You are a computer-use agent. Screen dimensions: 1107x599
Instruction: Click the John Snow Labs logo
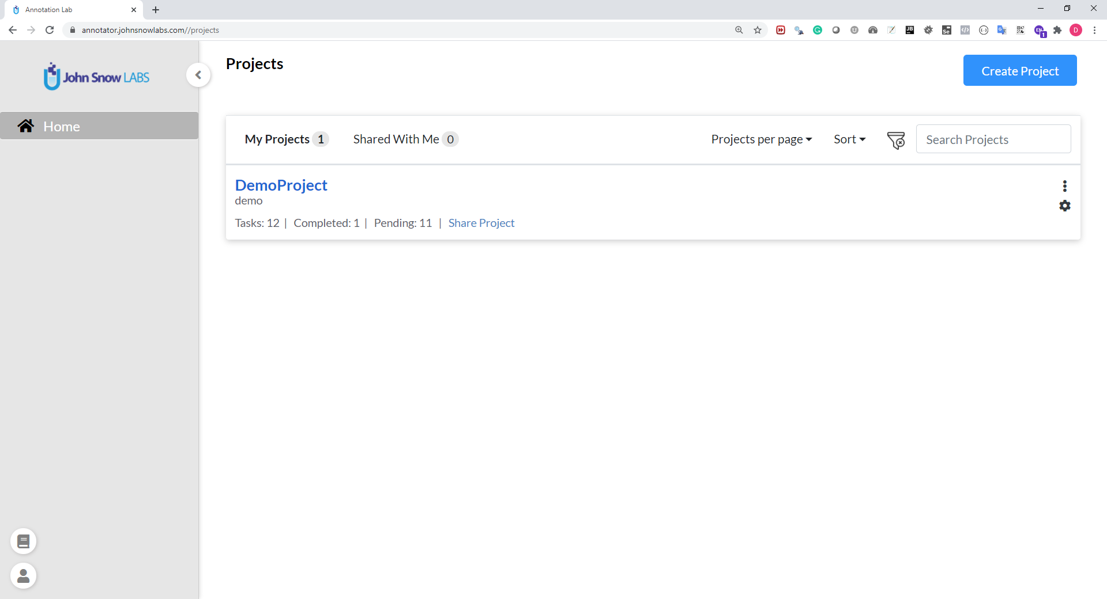(x=97, y=77)
